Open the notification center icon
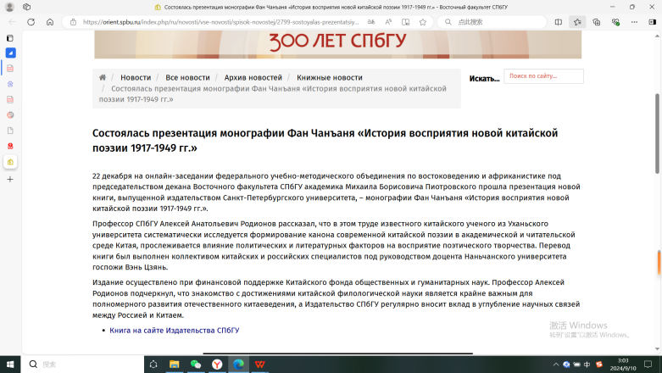662x373 pixels. (648, 365)
